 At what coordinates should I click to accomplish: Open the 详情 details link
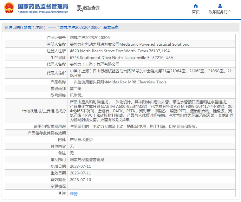(x=74, y=193)
